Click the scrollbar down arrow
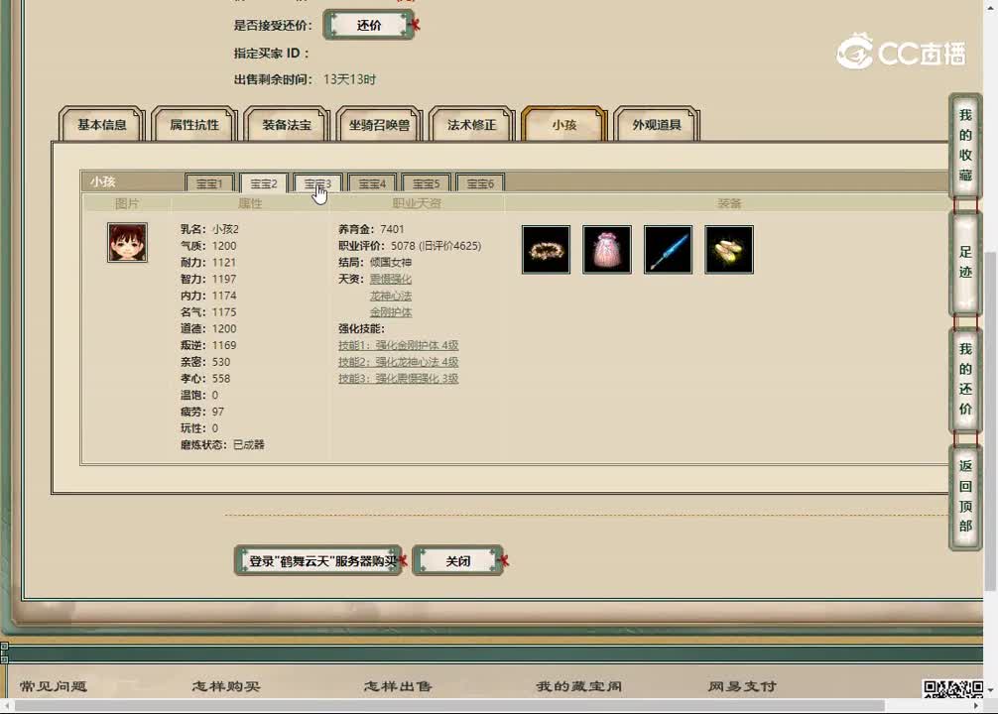 tap(991, 689)
